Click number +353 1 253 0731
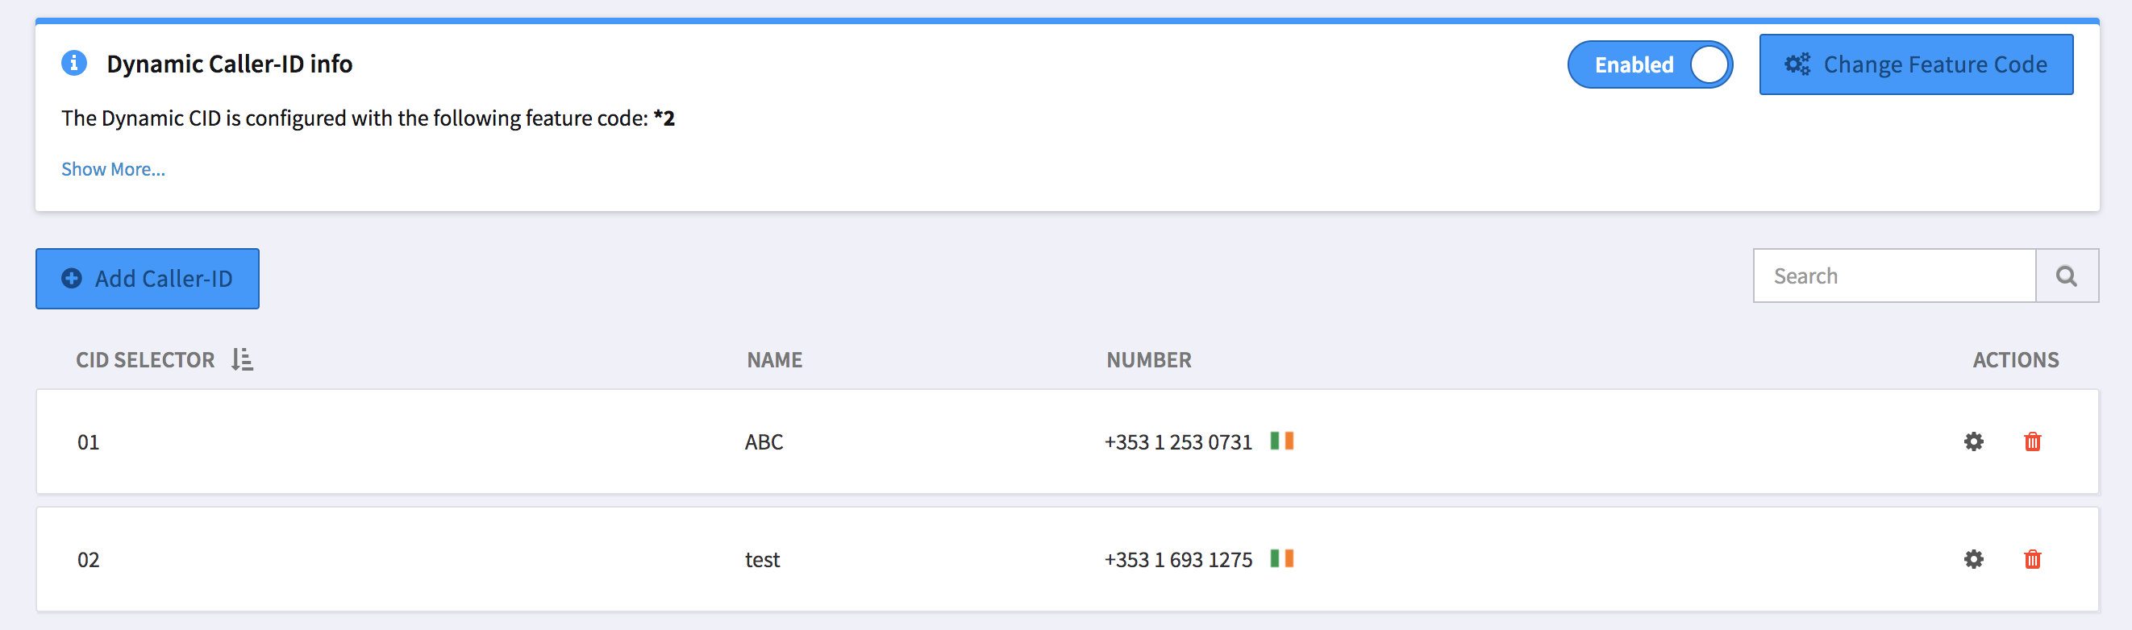This screenshot has width=2132, height=630. tap(1179, 442)
